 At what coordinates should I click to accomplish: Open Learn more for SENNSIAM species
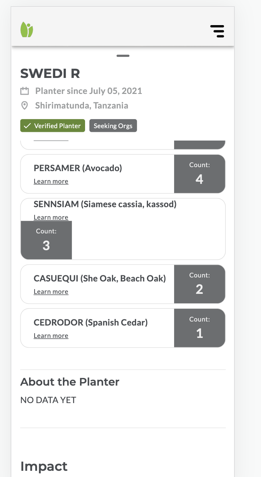point(51,217)
